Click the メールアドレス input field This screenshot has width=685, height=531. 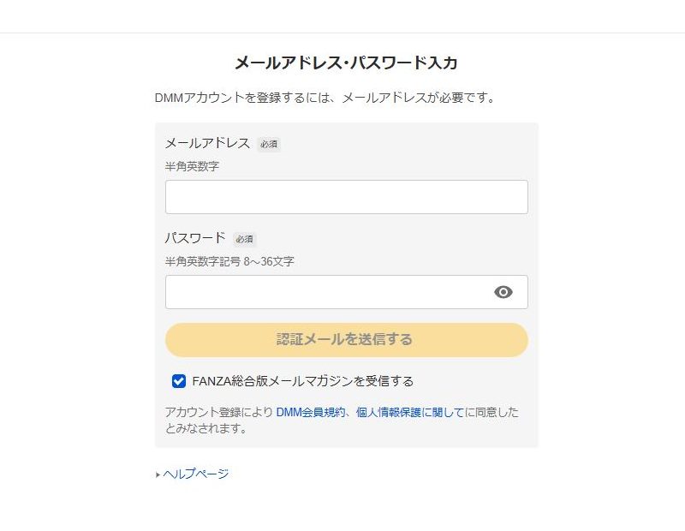click(346, 197)
